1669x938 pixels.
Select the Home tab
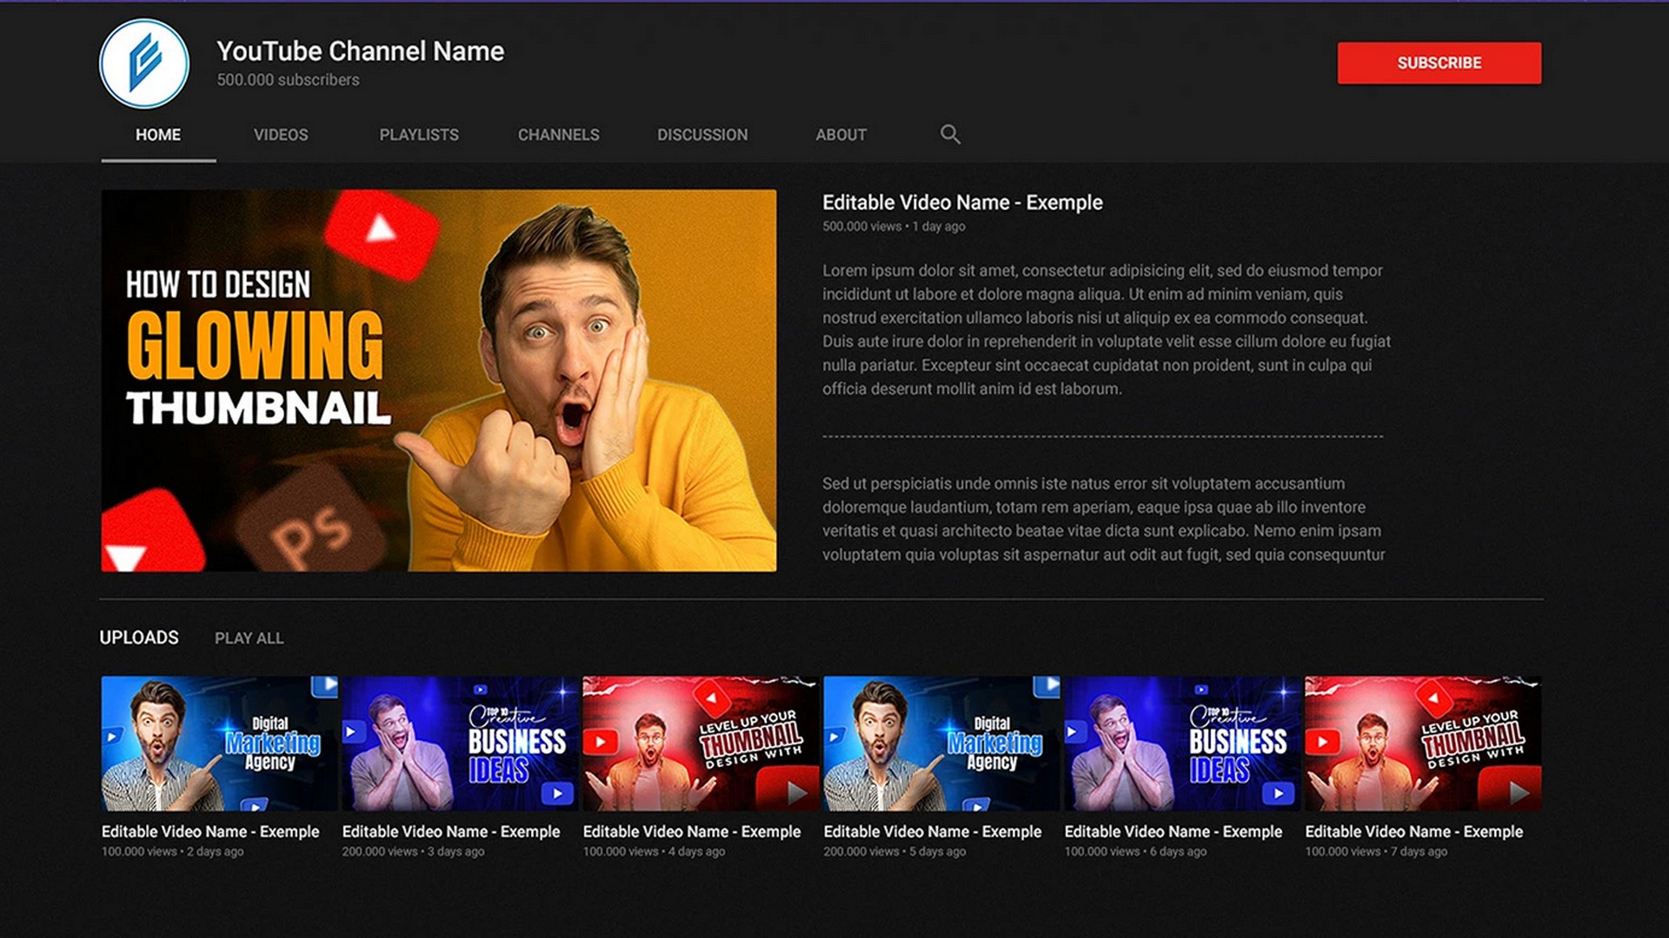[x=158, y=135]
